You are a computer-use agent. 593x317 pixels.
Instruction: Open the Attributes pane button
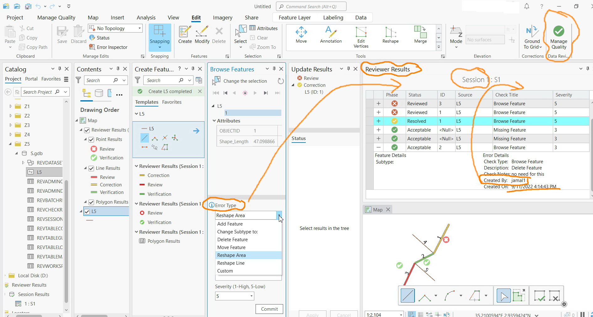pyautogui.click(x=263, y=28)
